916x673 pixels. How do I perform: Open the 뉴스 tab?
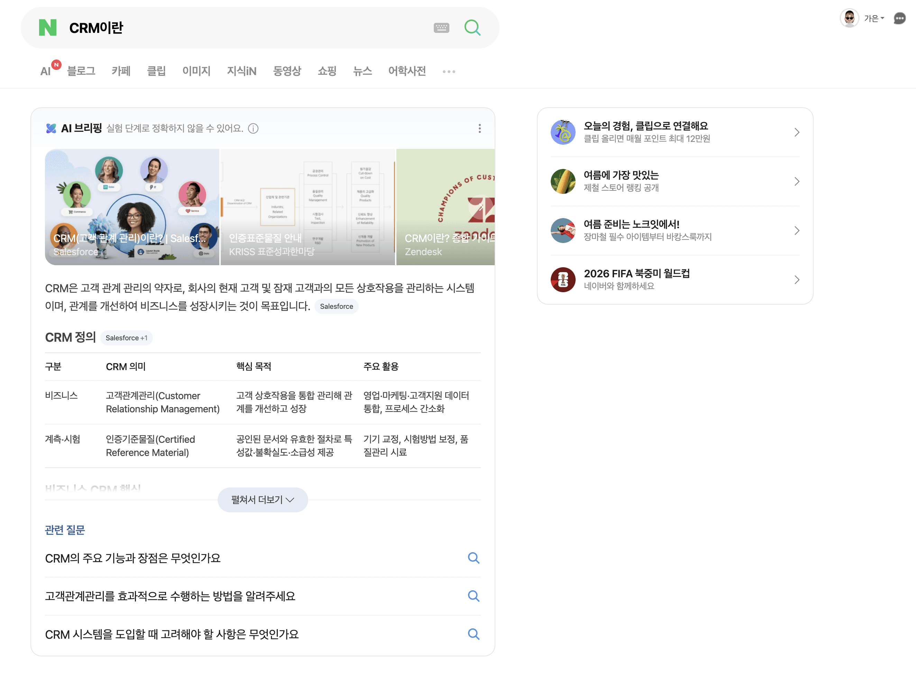pos(362,71)
